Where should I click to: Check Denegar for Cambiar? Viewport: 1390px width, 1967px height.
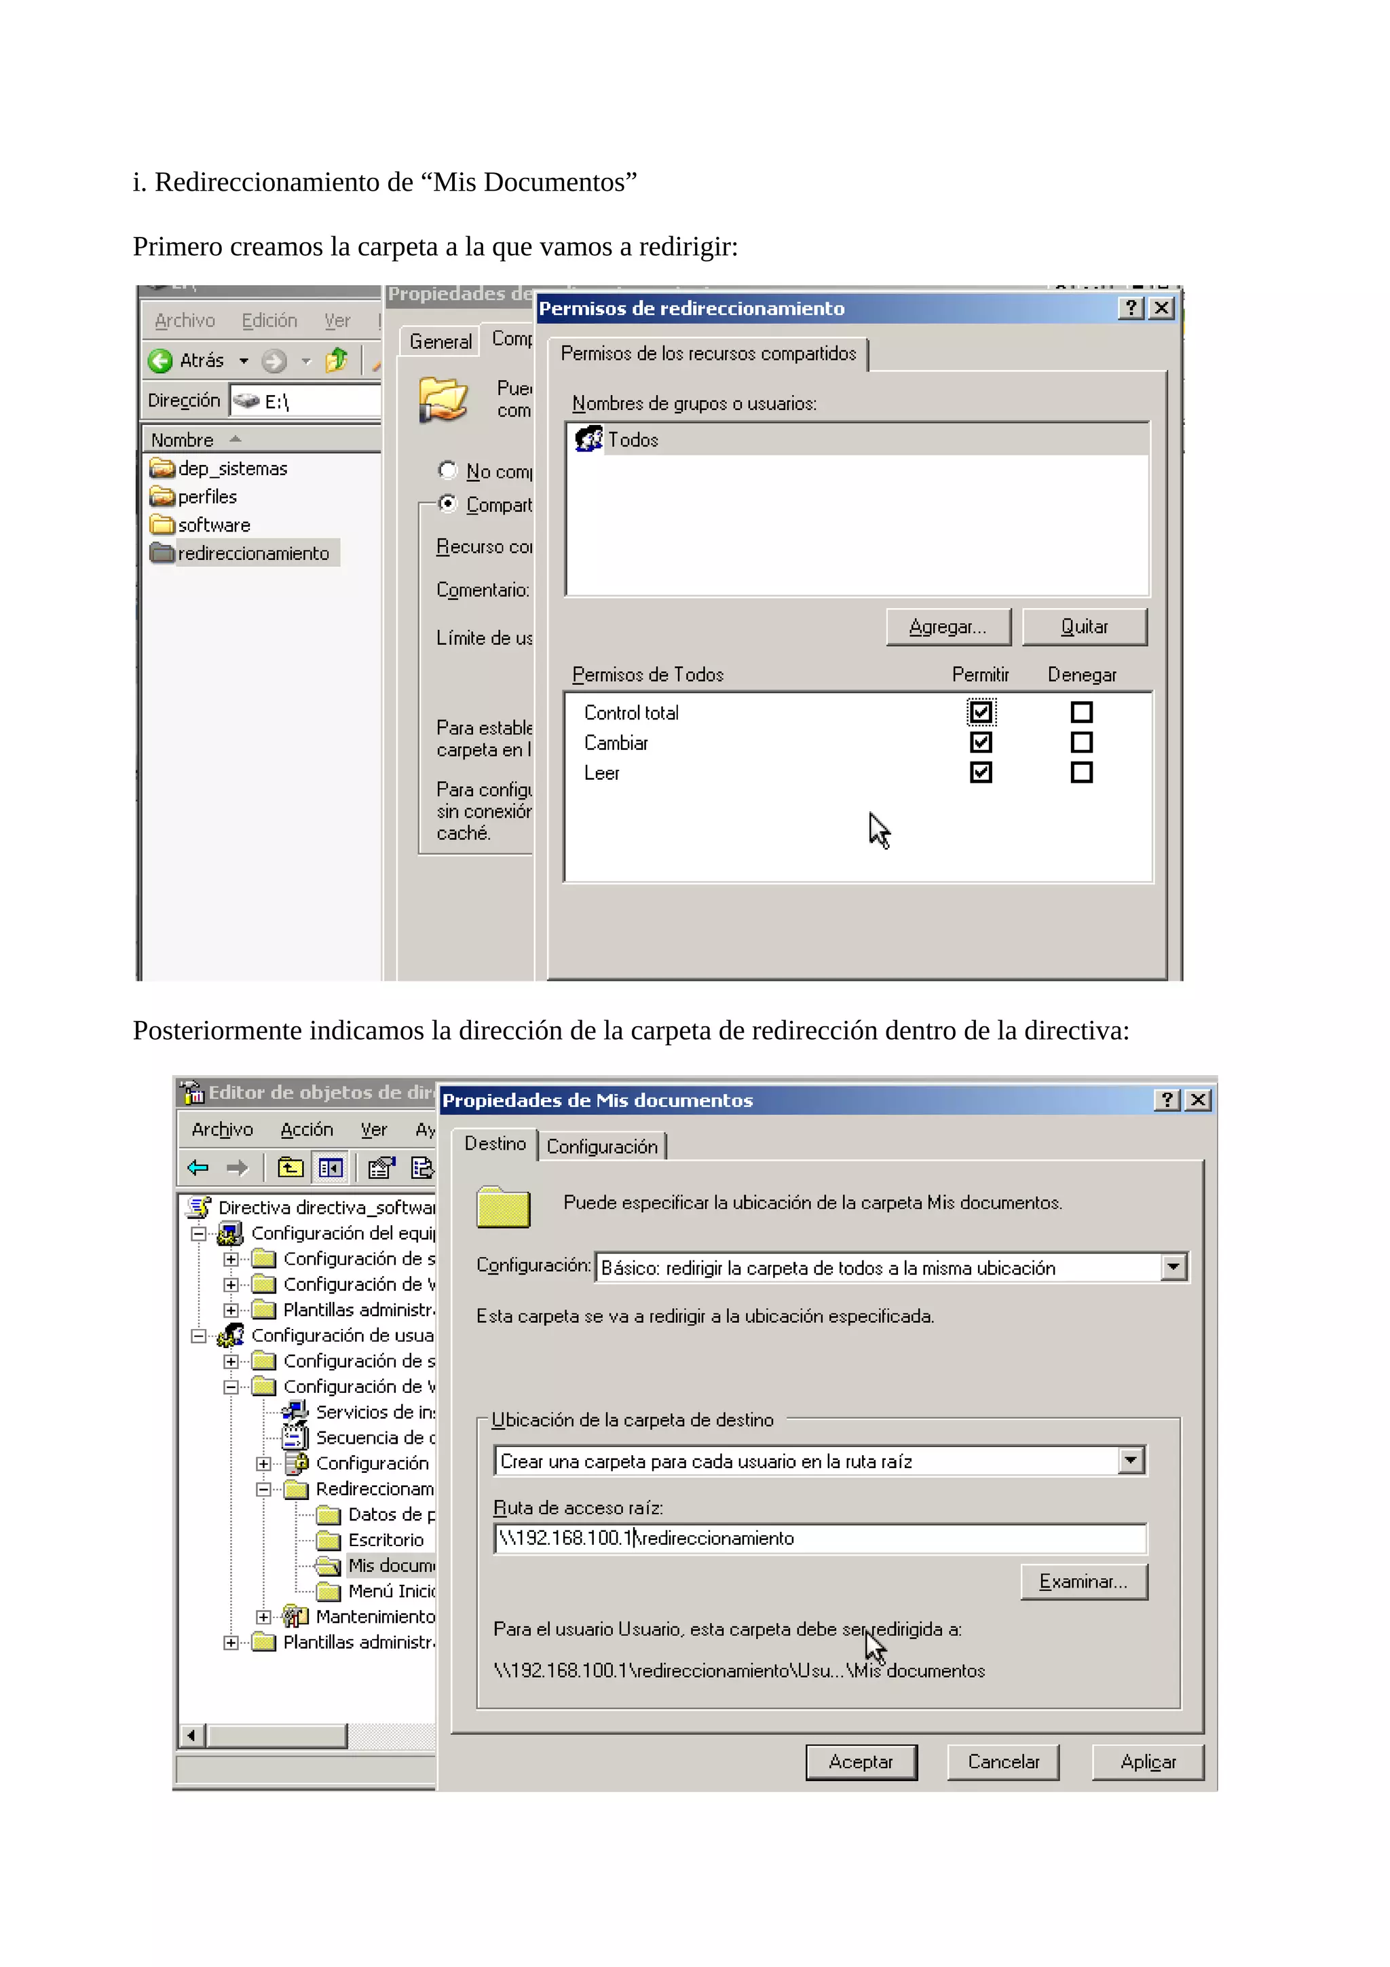point(1082,742)
